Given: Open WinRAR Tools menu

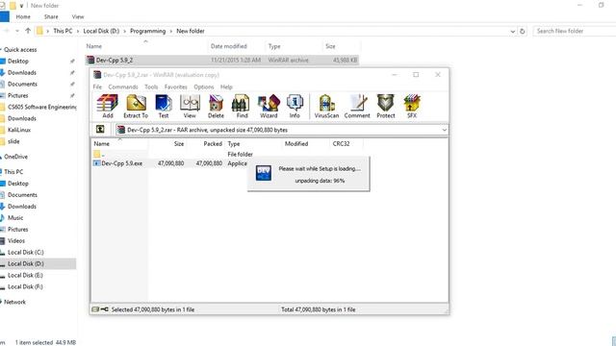Looking at the screenshot, I should (151, 86).
